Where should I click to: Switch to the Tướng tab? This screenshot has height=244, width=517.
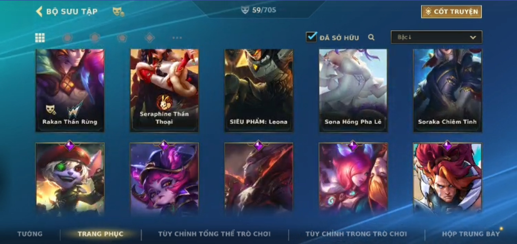click(x=30, y=234)
